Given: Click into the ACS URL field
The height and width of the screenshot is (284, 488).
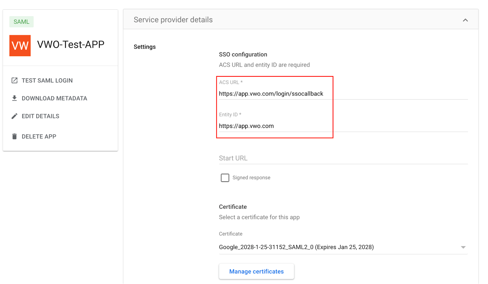Looking at the screenshot, I should pos(343,94).
